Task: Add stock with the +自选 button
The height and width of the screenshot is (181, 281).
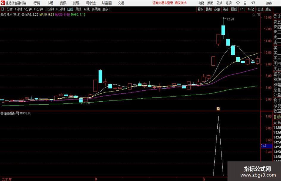Action: 260,9
